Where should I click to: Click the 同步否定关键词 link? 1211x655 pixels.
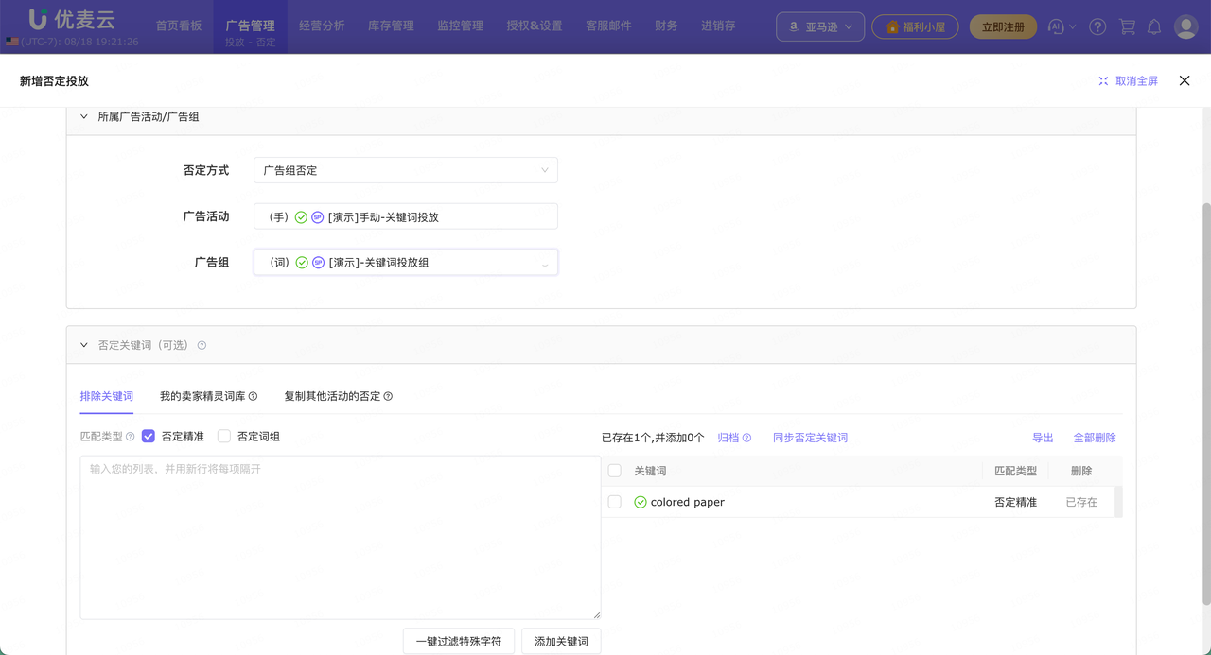(810, 438)
